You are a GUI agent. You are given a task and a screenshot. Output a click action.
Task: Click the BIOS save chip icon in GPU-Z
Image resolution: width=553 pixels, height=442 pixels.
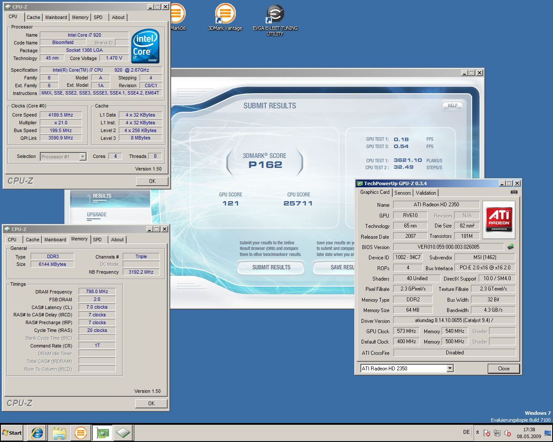click(x=511, y=247)
